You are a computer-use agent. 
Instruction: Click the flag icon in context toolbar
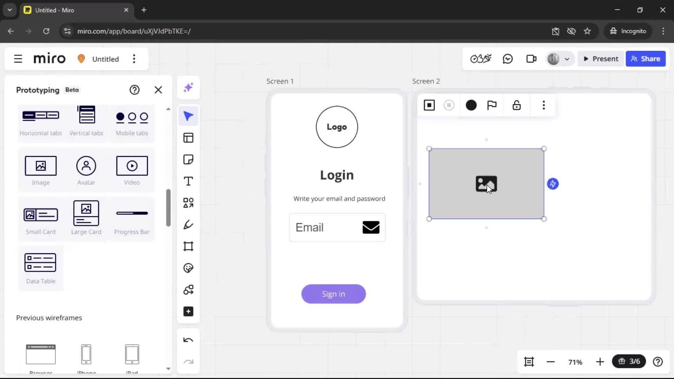click(492, 105)
